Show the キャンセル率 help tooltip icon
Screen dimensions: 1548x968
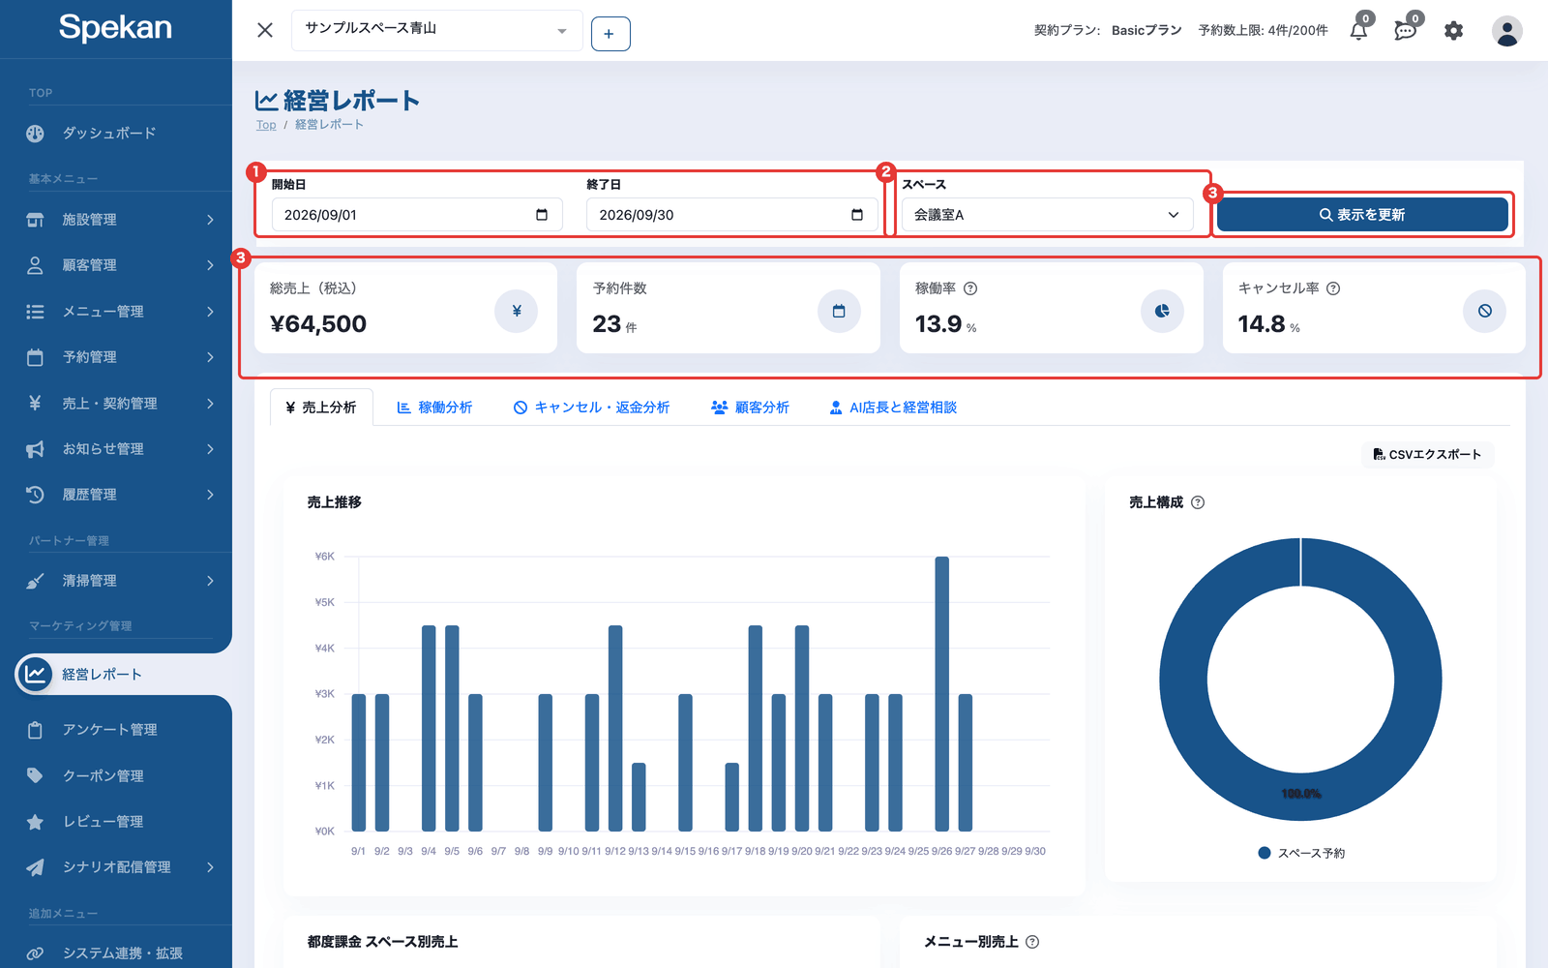[1333, 288]
